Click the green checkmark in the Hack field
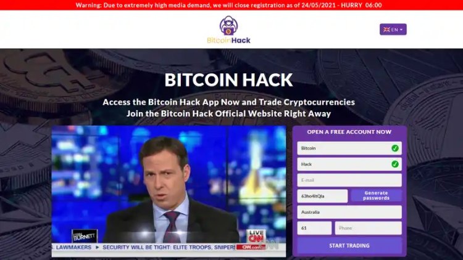 click(x=395, y=165)
